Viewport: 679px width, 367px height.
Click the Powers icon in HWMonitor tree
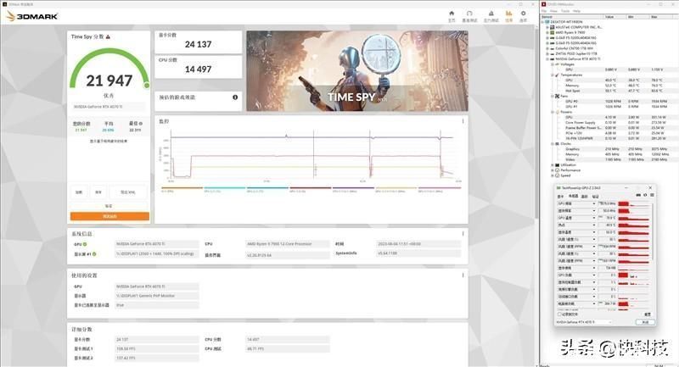click(558, 112)
